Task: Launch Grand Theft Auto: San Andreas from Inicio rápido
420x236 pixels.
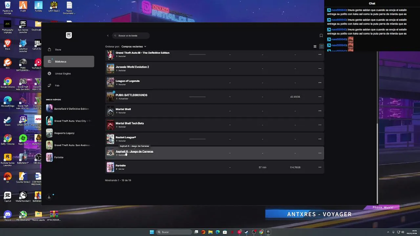Action: 68,145
